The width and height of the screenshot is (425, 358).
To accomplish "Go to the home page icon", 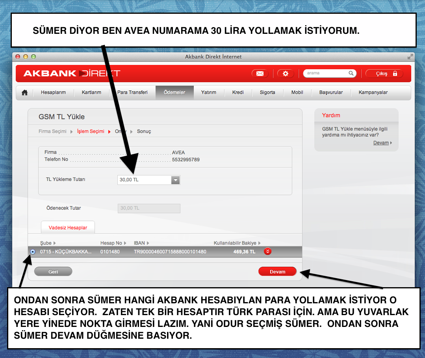I will point(25,92).
